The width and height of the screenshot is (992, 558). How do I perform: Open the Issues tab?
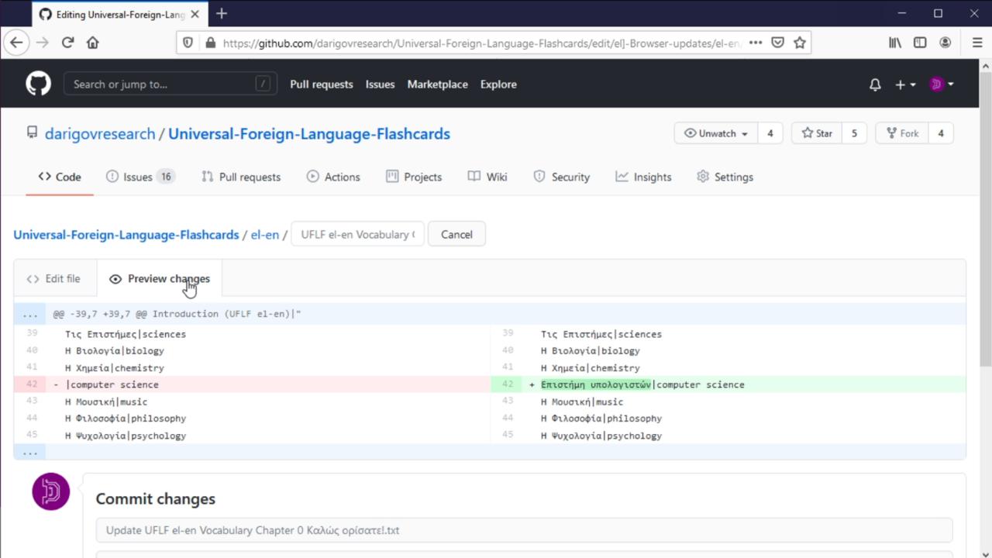click(139, 177)
